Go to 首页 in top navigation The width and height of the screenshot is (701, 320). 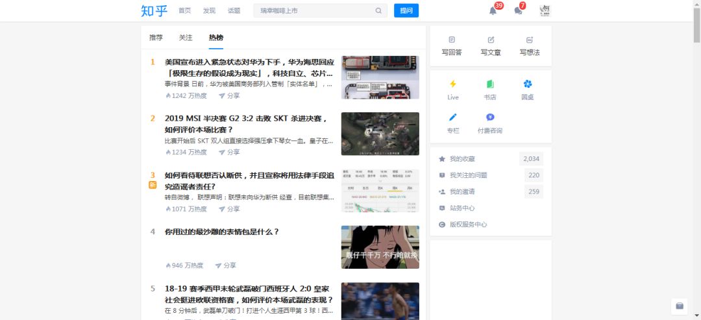tap(184, 11)
